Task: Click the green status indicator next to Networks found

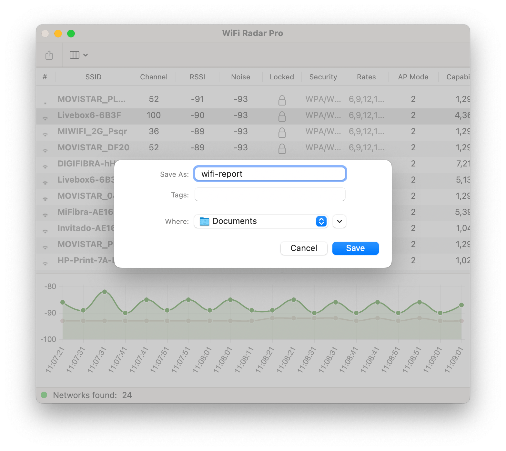Action: (44, 395)
